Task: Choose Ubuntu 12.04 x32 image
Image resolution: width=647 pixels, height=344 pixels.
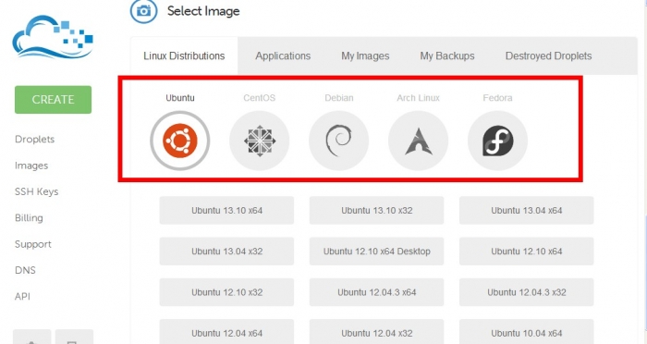Action: 377,332
